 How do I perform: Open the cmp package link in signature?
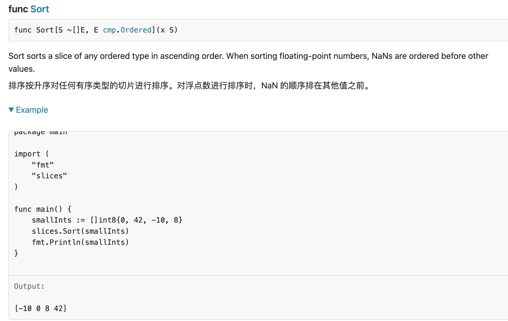(109, 30)
